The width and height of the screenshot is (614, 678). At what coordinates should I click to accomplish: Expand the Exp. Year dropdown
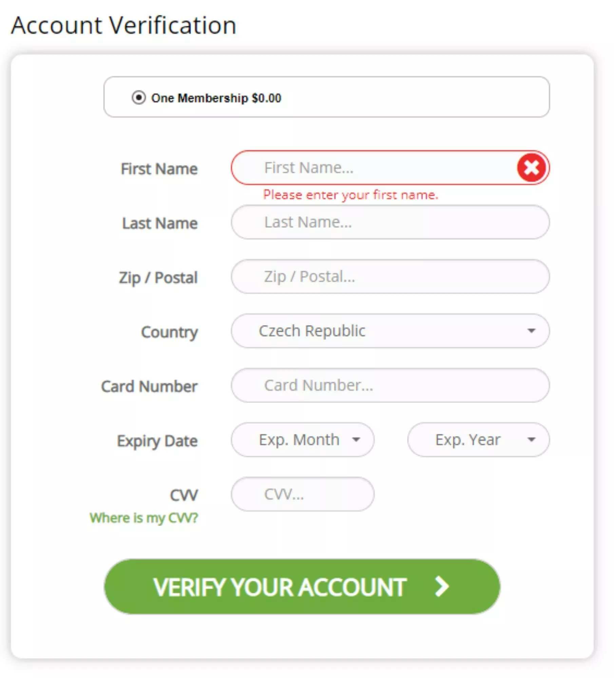tap(478, 440)
